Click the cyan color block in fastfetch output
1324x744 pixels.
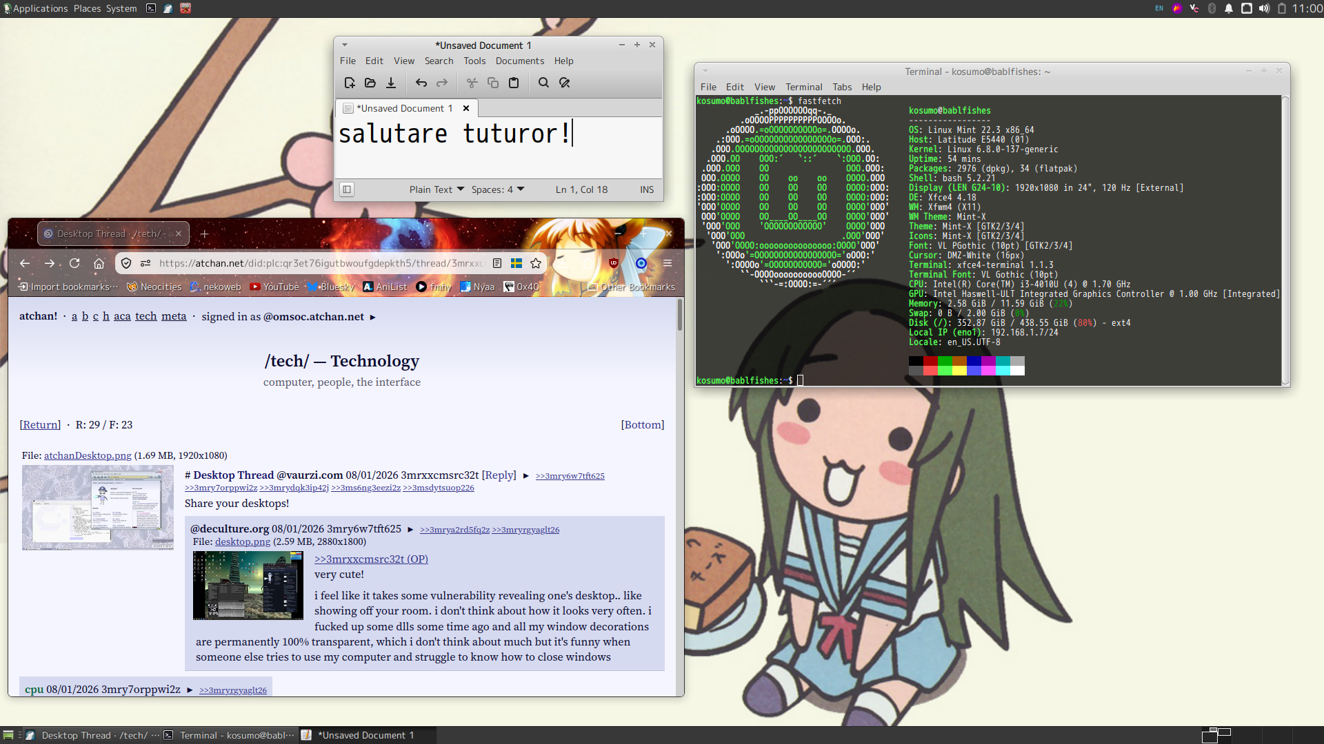1003,361
